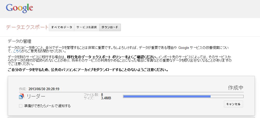Click the ファイル数 label

pyautogui.click(x=91, y=95)
